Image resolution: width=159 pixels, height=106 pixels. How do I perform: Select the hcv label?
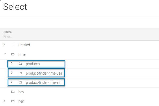pos(21,92)
